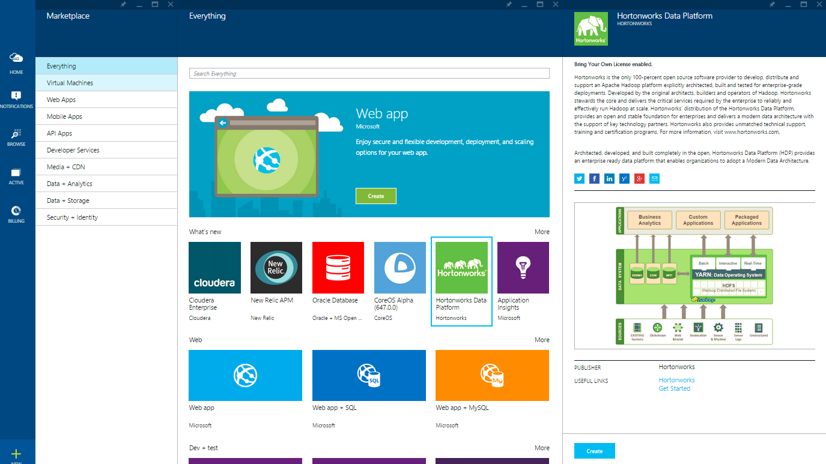Open the Security + Identity category

click(x=72, y=217)
